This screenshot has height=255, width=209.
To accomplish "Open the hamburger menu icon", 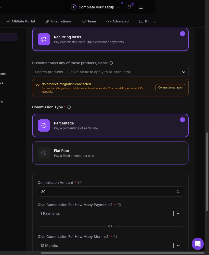I will pos(141,7).
